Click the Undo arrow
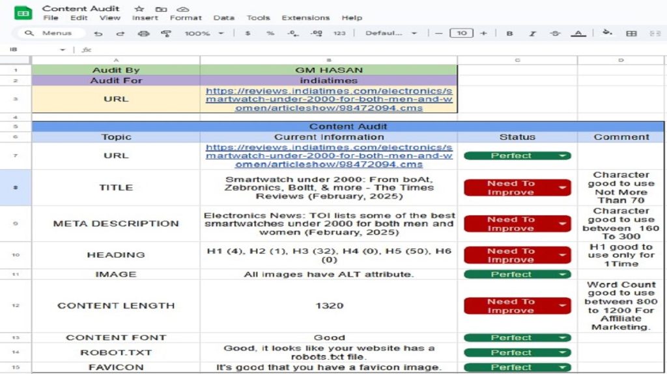 [x=98, y=33]
